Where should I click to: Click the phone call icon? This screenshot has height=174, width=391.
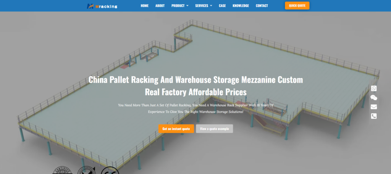point(373,116)
